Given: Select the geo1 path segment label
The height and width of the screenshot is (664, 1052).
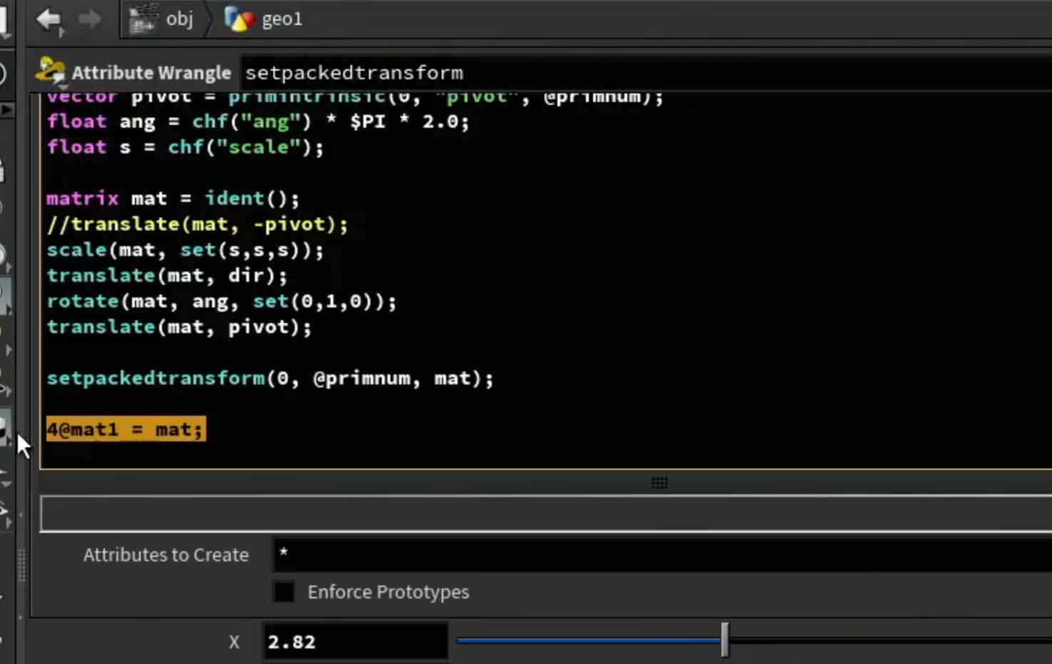Looking at the screenshot, I should 282,19.
